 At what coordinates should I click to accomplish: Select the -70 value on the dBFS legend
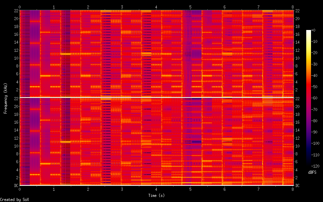tap(314, 109)
